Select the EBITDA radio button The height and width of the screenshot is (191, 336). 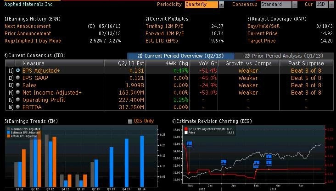point(18,107)
